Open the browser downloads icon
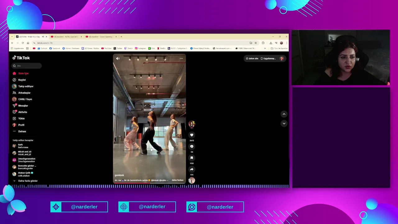This screenshot has height=224, width=398. pos(271,43)
